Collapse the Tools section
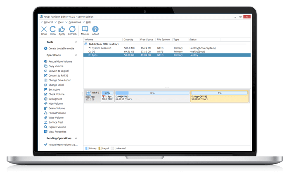The image size is (289, 173). [76, 42]
